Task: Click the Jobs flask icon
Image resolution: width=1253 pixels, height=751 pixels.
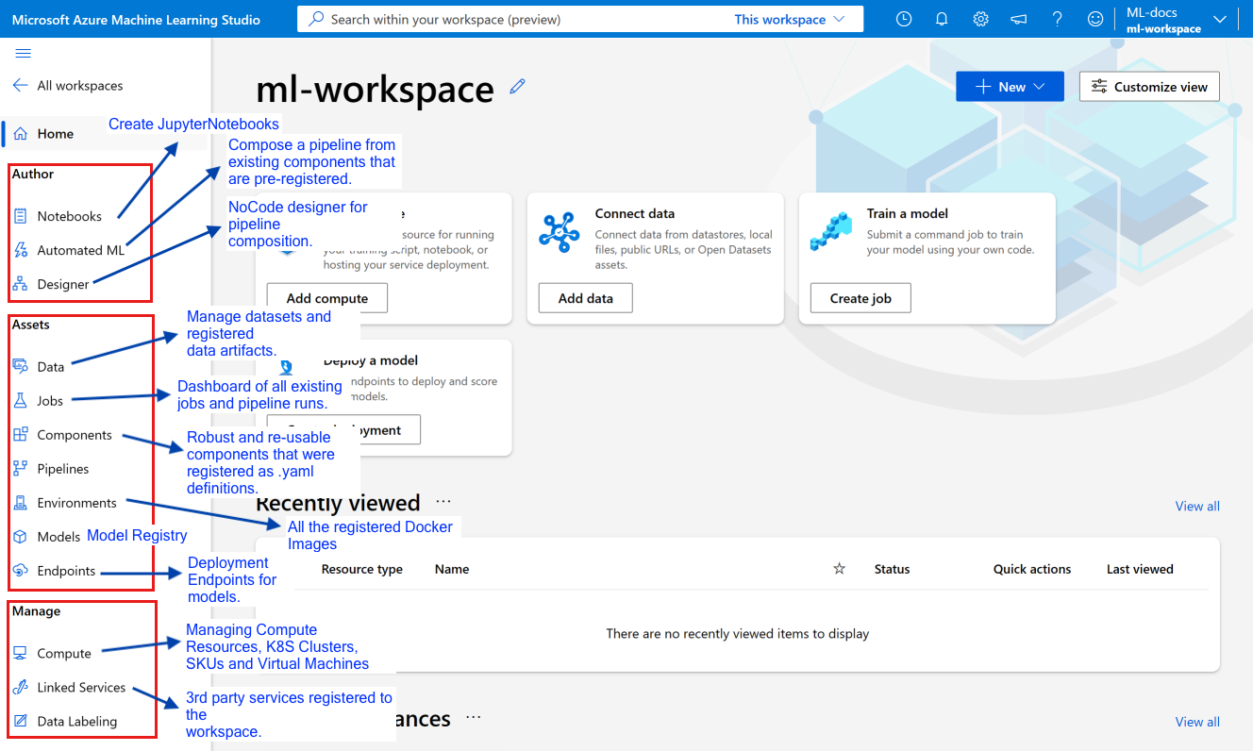Action: (x=20, y=400)
